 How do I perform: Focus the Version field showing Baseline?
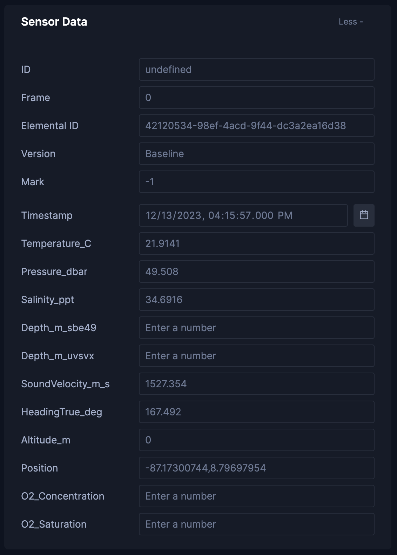[x=256, y=154]
